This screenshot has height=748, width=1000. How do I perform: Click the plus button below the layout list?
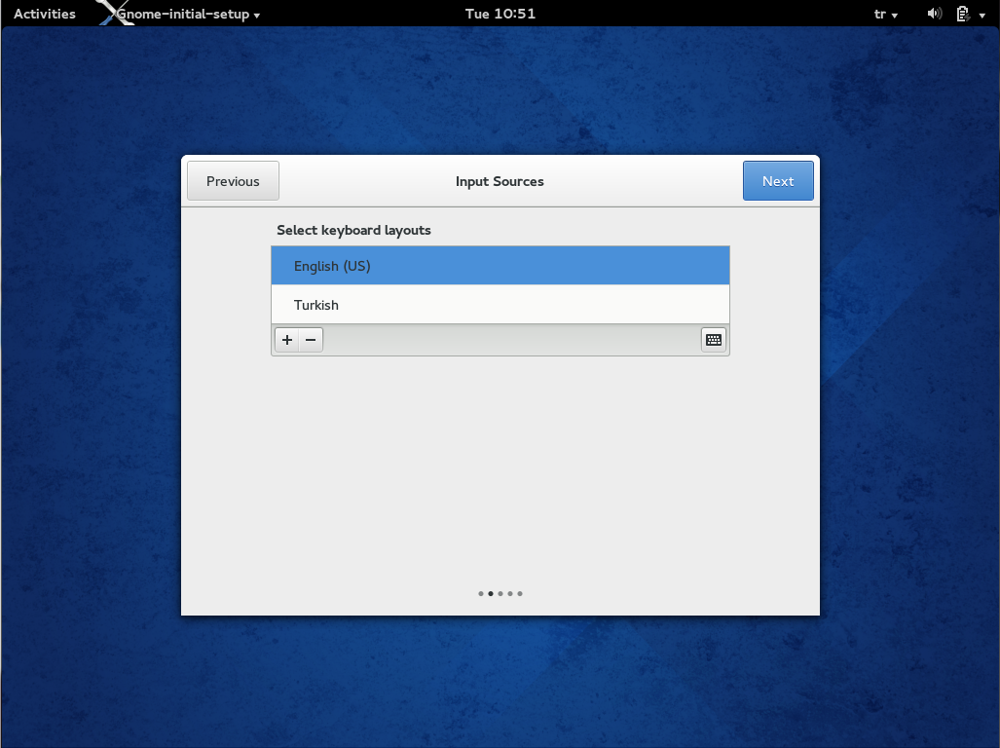[286, 340]
